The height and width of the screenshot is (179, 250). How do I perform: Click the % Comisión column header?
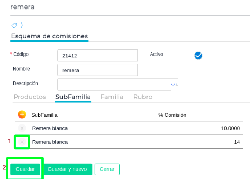[x=173, y=115]
